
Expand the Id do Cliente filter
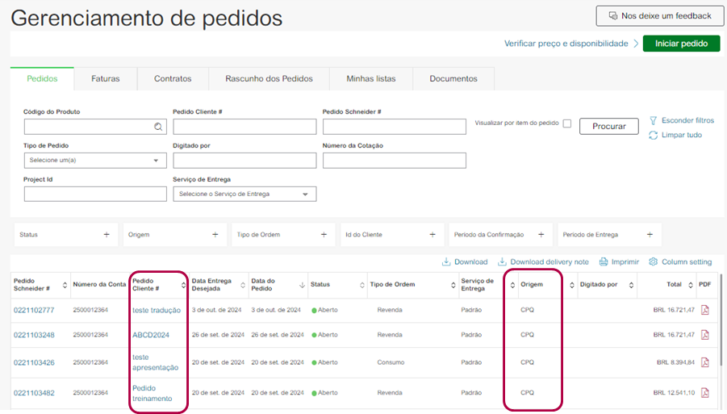tap(432, 235)
